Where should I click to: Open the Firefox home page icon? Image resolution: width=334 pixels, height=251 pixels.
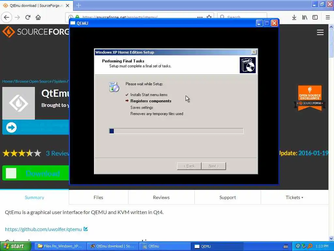(38, 17)
